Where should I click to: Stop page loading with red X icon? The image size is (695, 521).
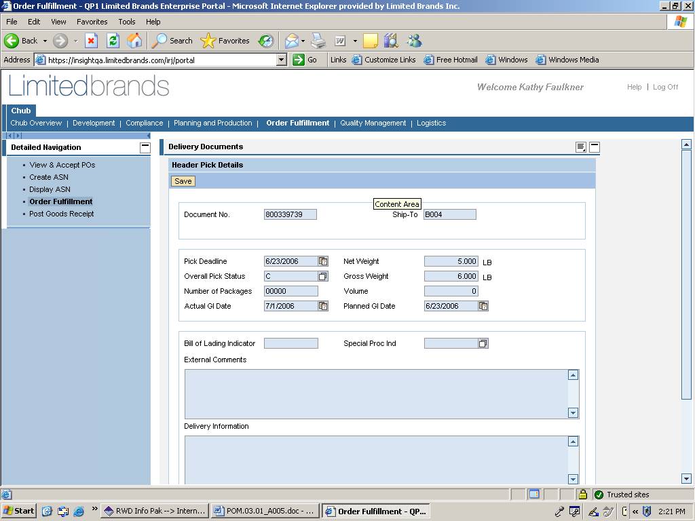(x=91, y=41)
